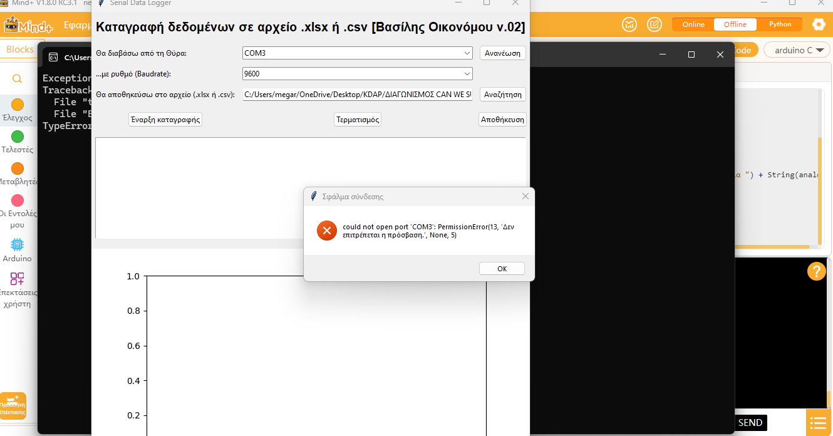Switch mode to Offline

(x=735, y=24)
